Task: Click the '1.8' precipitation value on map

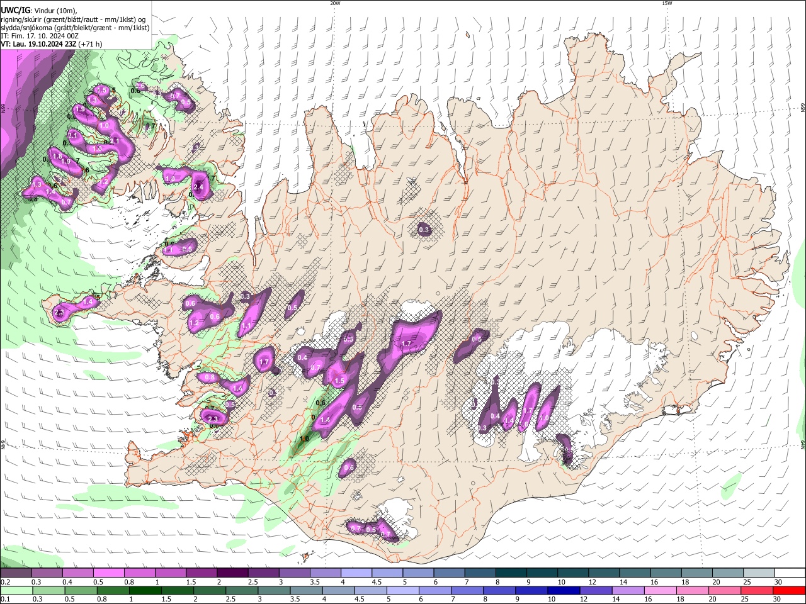Action: point(57,156)
